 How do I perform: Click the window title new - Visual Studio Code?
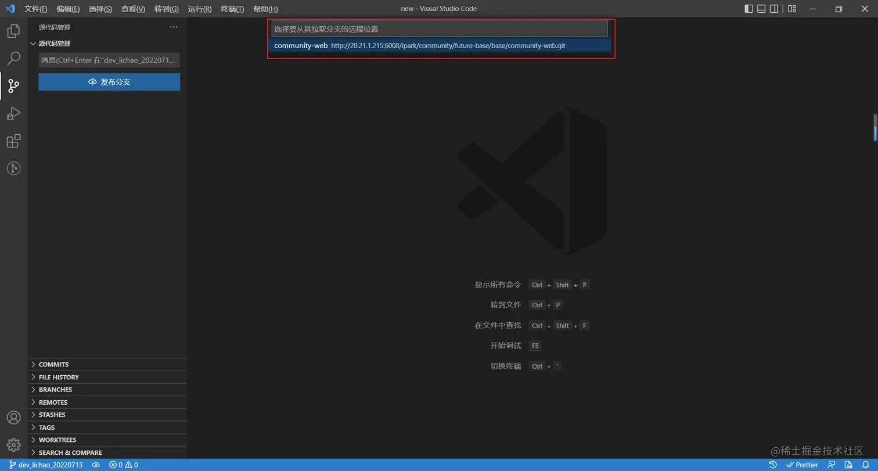coord(439,9)
